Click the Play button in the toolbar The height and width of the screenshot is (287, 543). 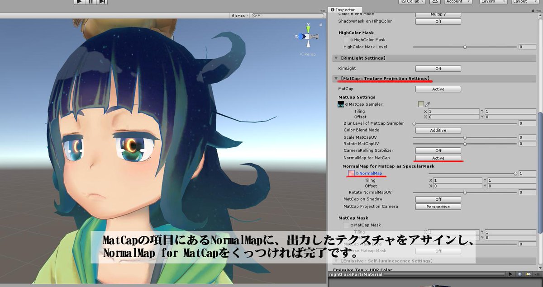tap(80, 2)
